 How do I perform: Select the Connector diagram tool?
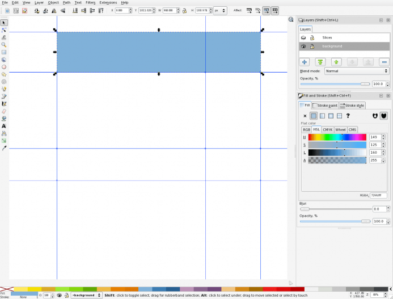click(x=4, y=133)
